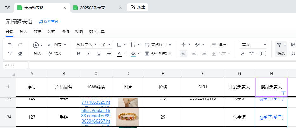Image resolution: width=296 pixels, height=128 pixels.
Task: Toggle italic formatting
Action: 89,53
